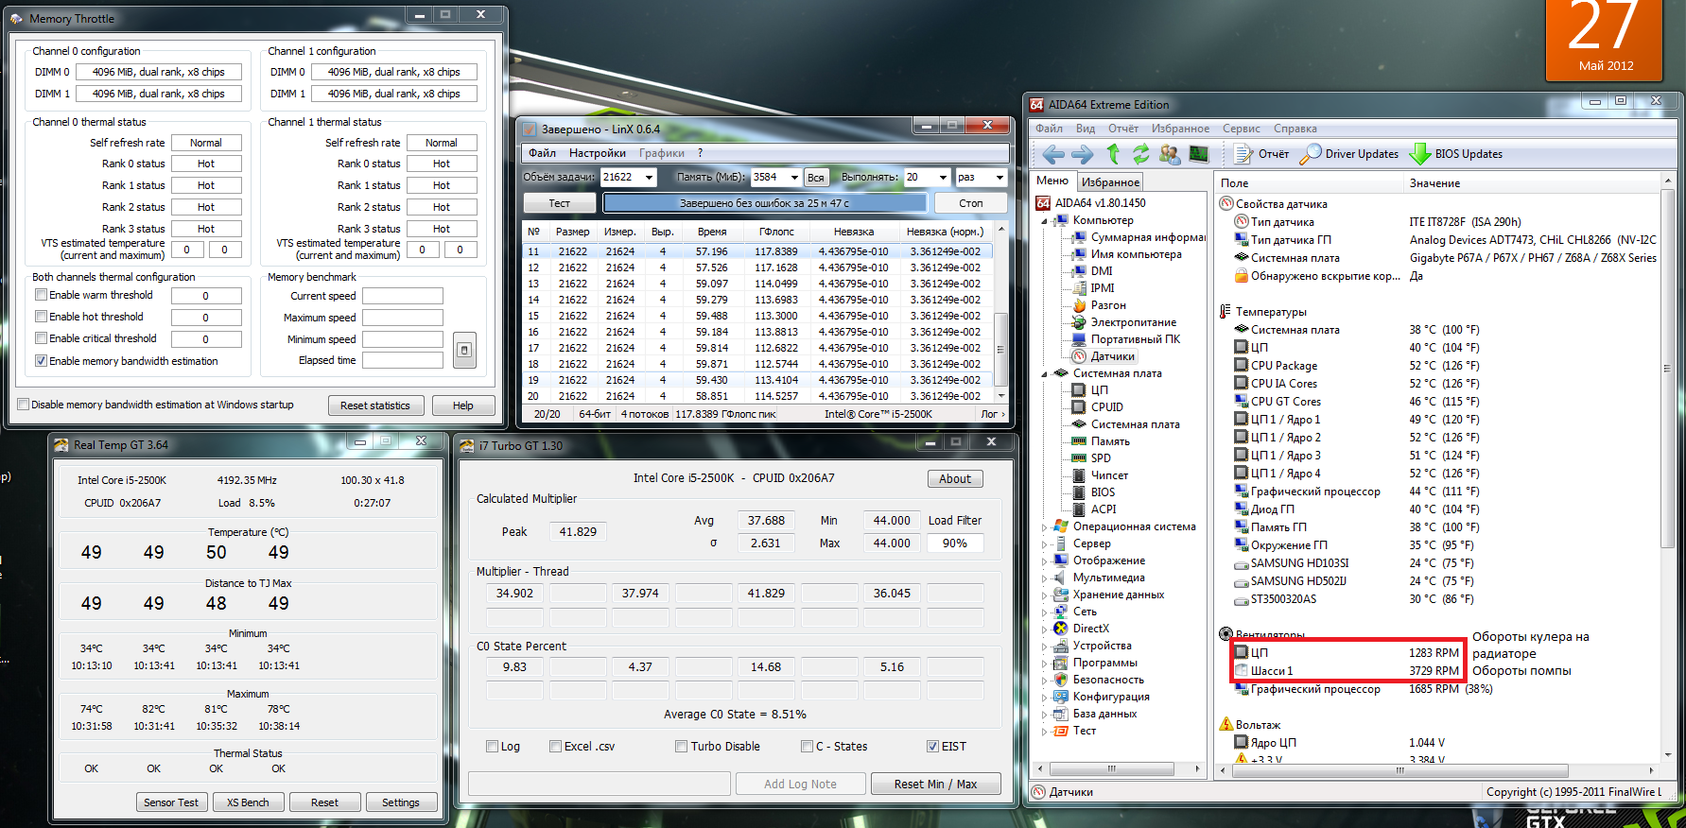Click Current speed field in Memory benchmark
Image resolution: width=1686 pixels, height=828 pixels.
[403, 296]
